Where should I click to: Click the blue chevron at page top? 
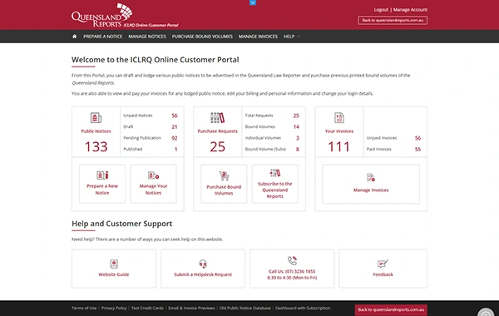point(253,2)
